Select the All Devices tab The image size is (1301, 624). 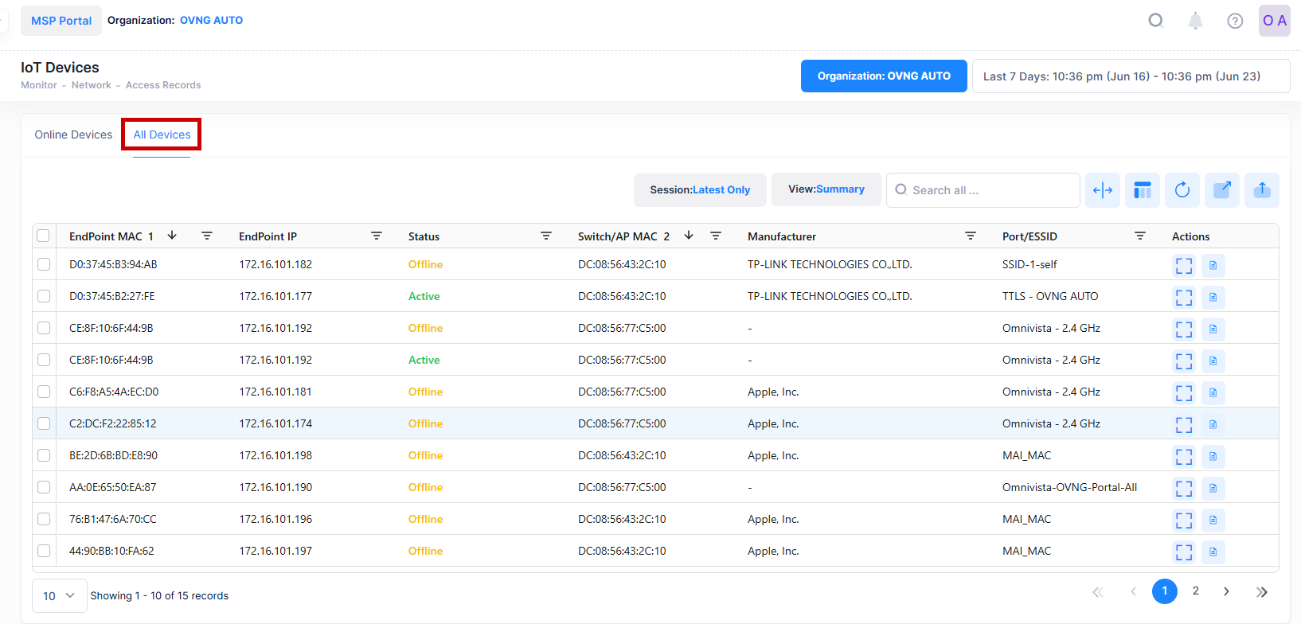click(x=162, y=135)
